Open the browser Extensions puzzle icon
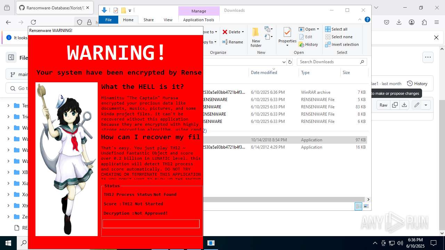The height and width of the screenshot is (250, 445). [x=424, y=22]
